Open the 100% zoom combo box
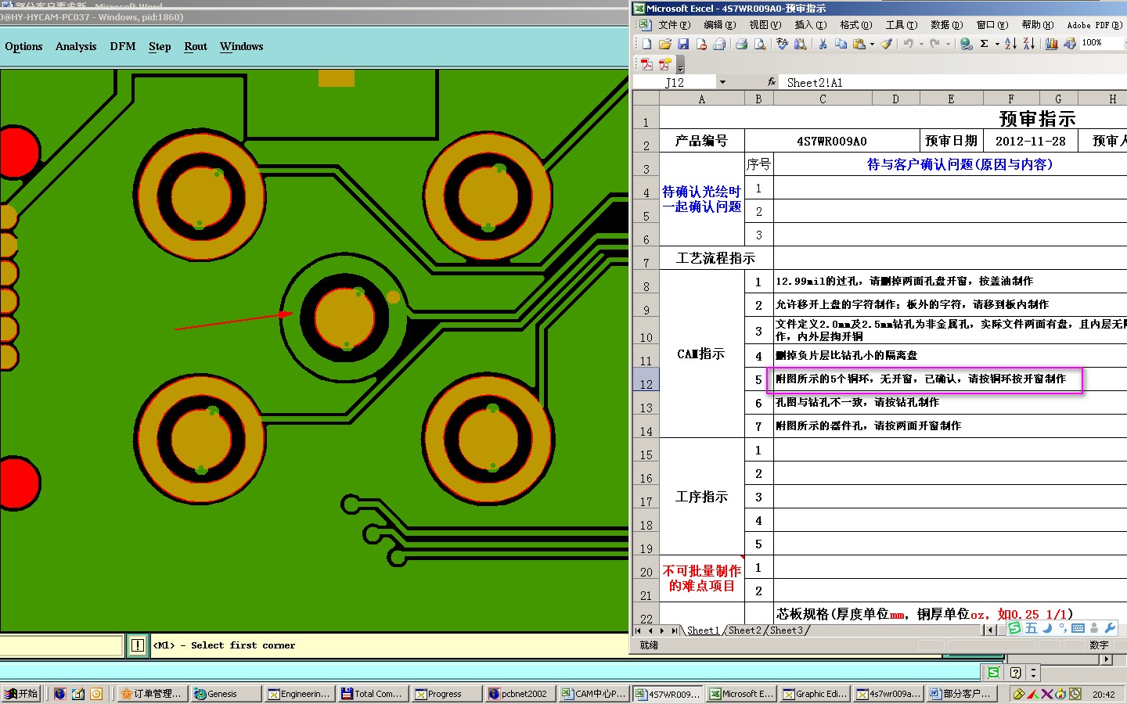 point(1103,43)
